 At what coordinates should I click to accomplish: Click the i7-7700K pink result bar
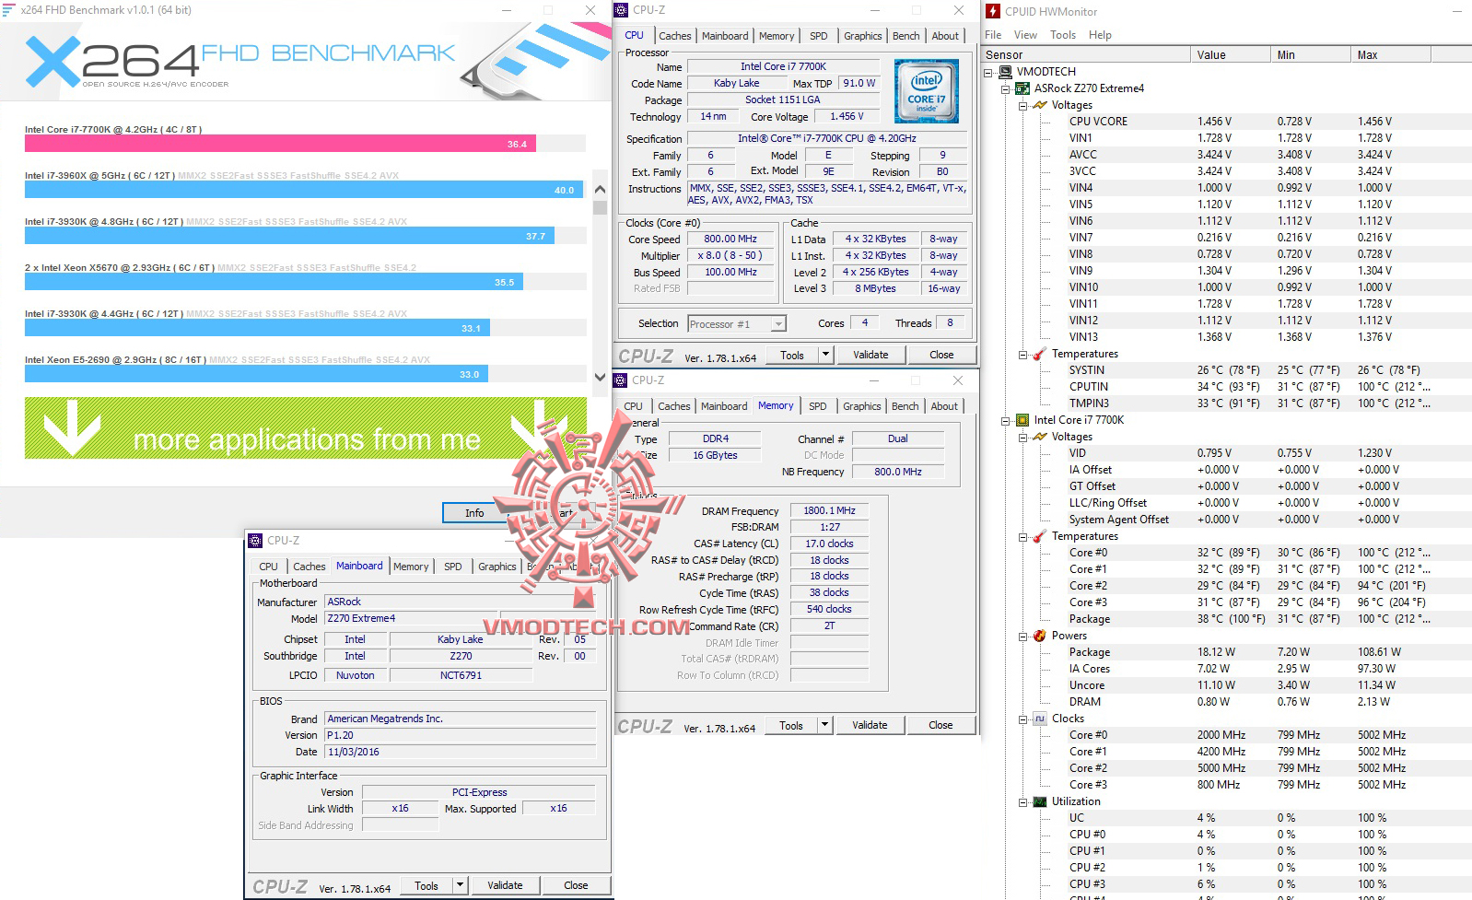[280, 144]
